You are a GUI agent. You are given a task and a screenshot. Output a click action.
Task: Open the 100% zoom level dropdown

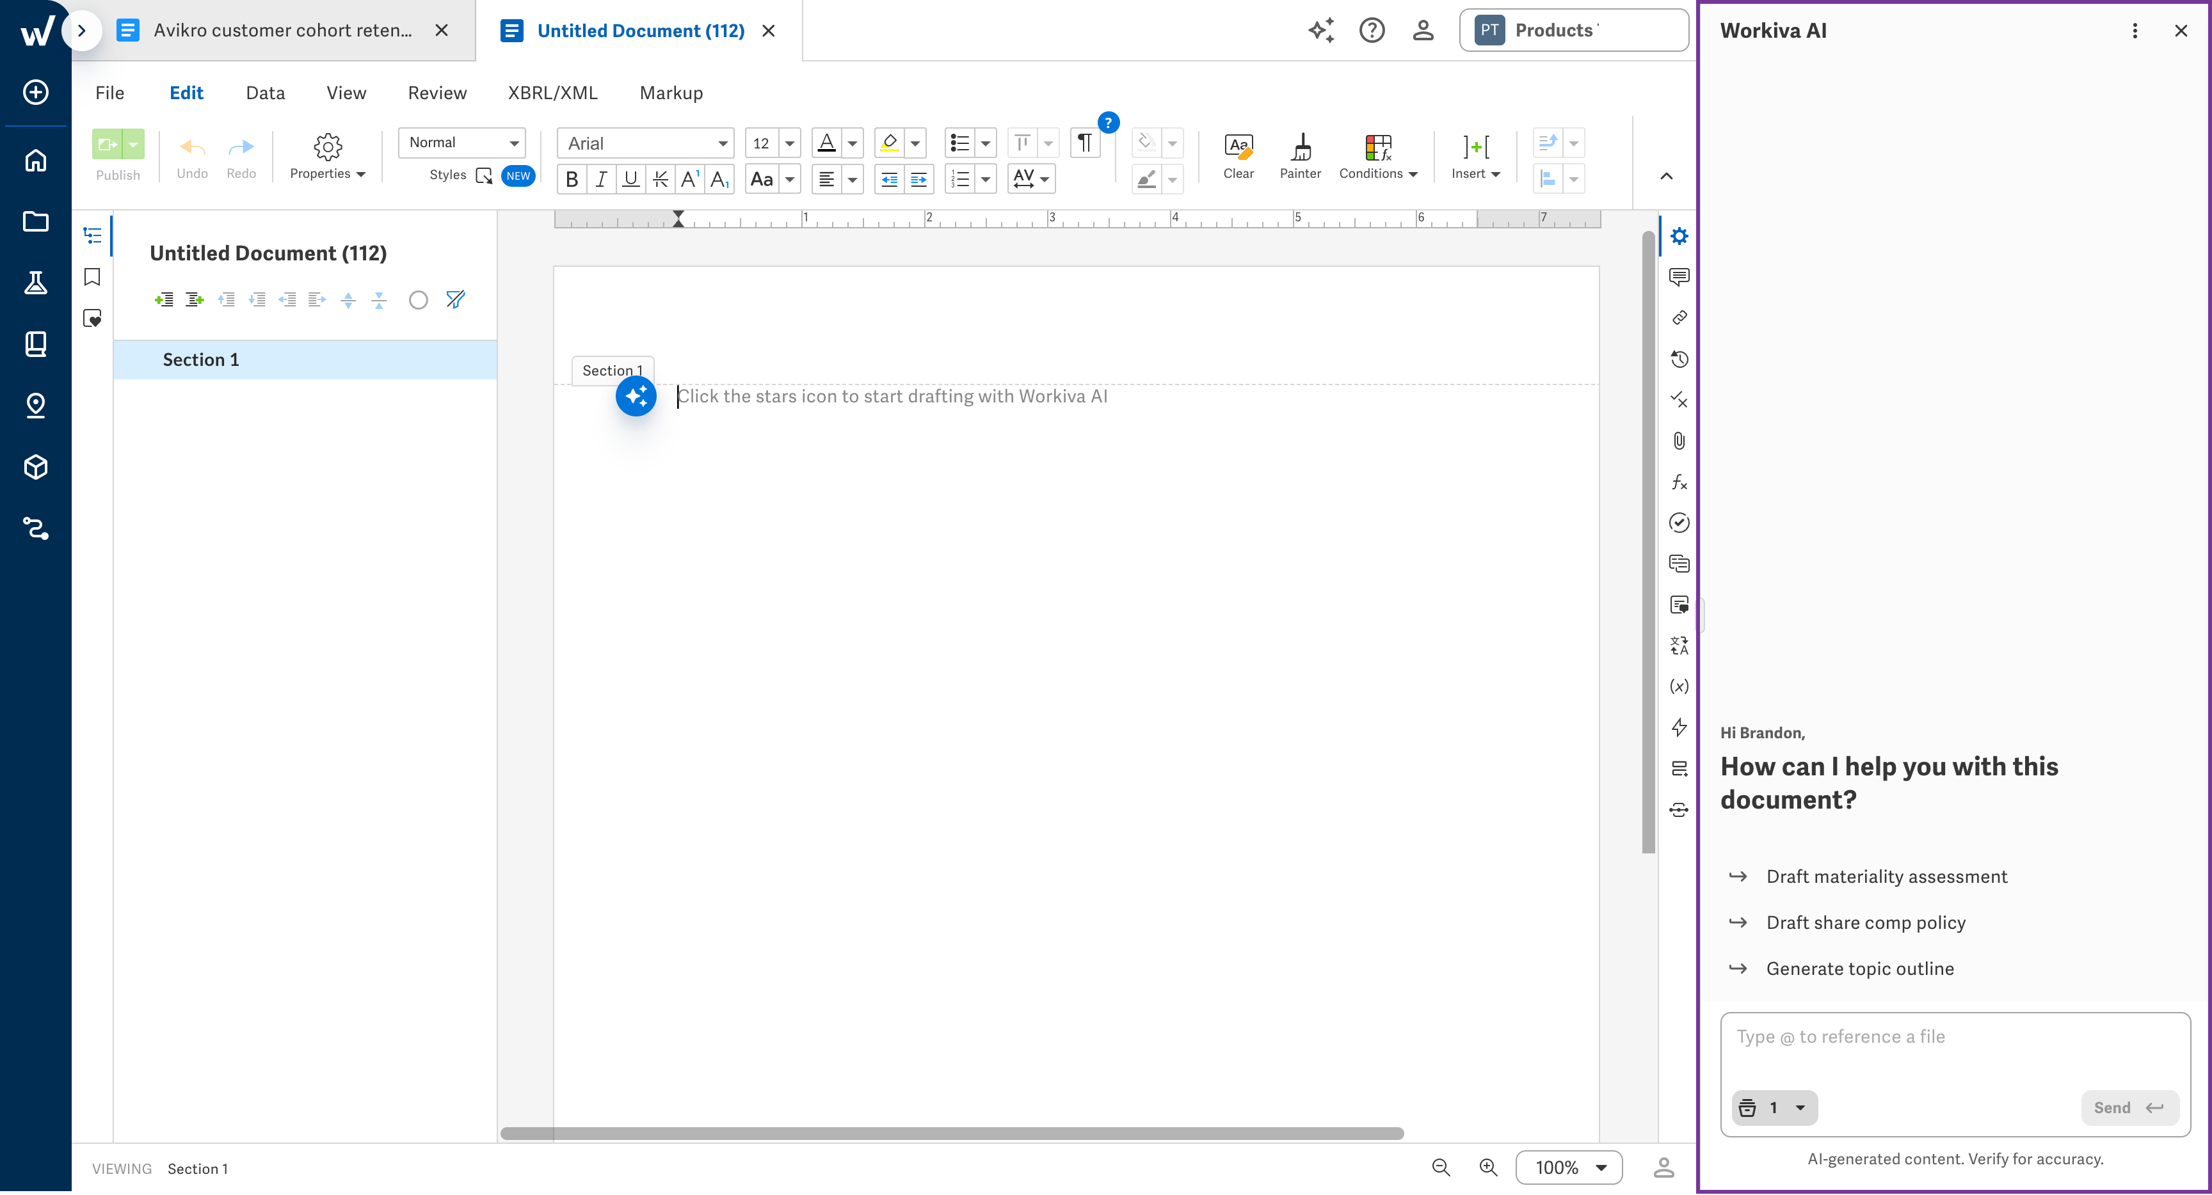coord(1568,1167)
